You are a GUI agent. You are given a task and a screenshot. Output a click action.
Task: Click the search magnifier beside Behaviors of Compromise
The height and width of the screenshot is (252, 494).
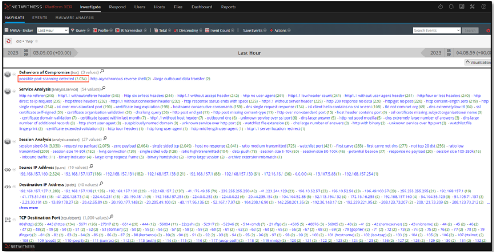102,72
